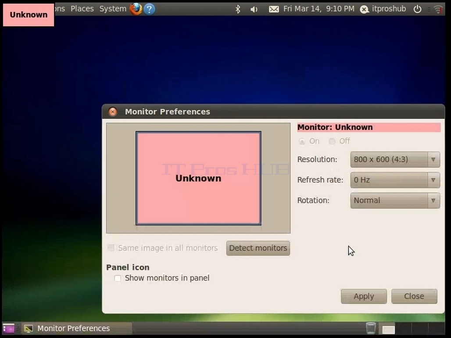This screenshot has height=338, width=451.
Task: Select the pink Unknown monitor preview
Action: click(198, 178)
